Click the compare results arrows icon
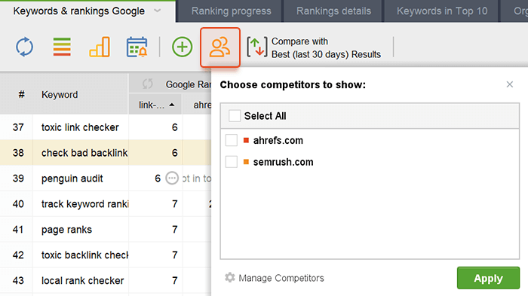This screenshot has width=528, height=296. (x=257, y=47)
